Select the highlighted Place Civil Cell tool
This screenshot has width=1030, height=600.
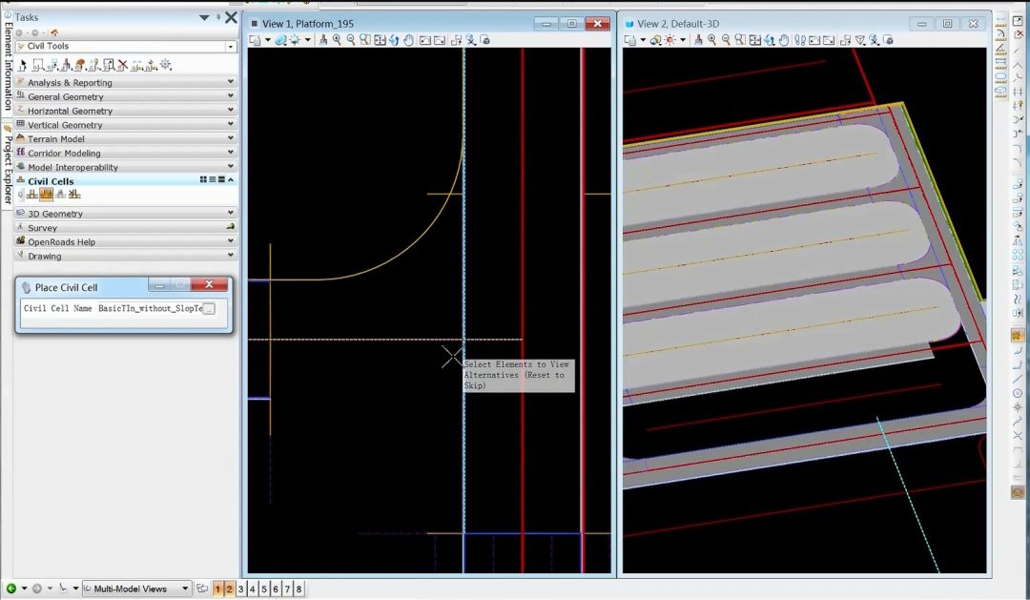[x=46, y=195]
